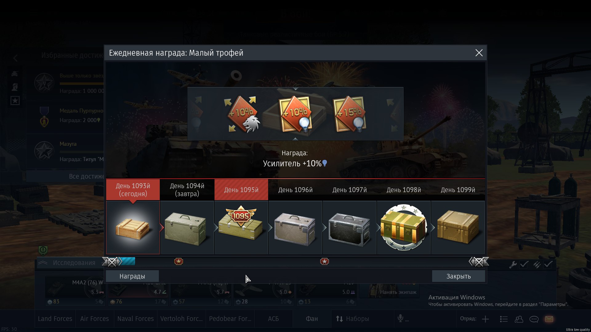
Task: Click the second red star progress marker
Action: (x=324, y=261)
